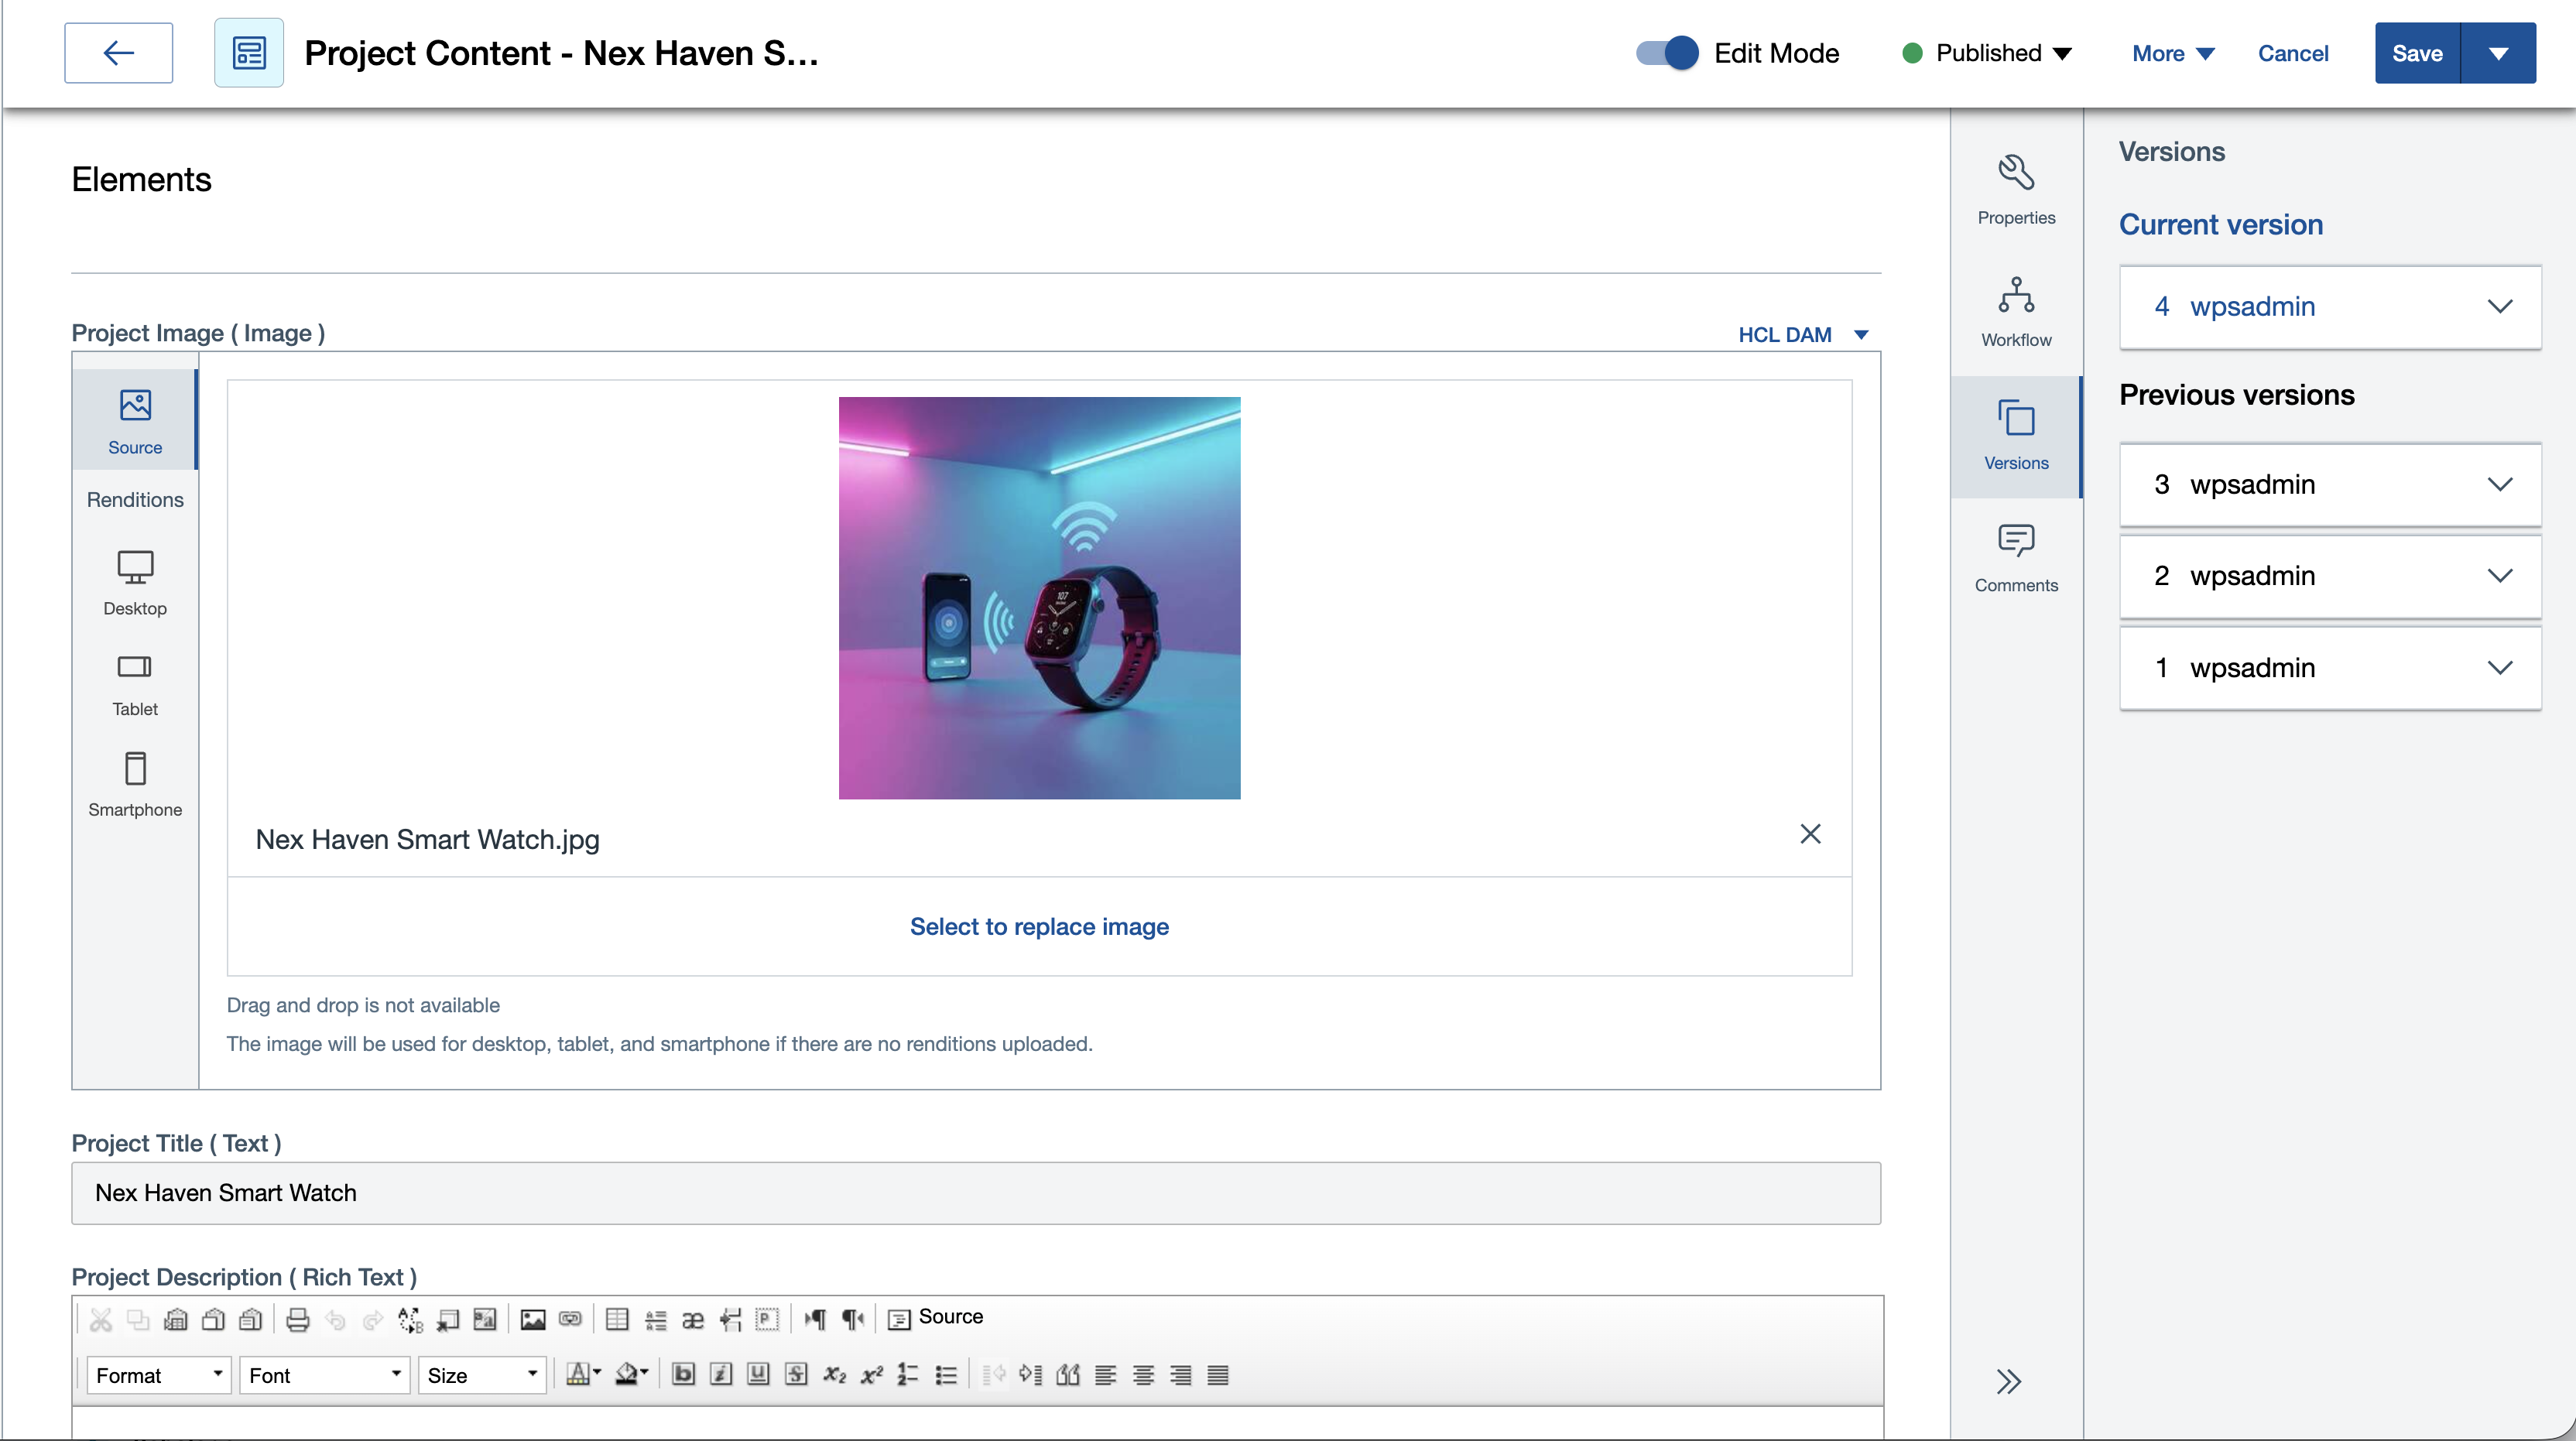Align text right

tap(1180, 1375)
